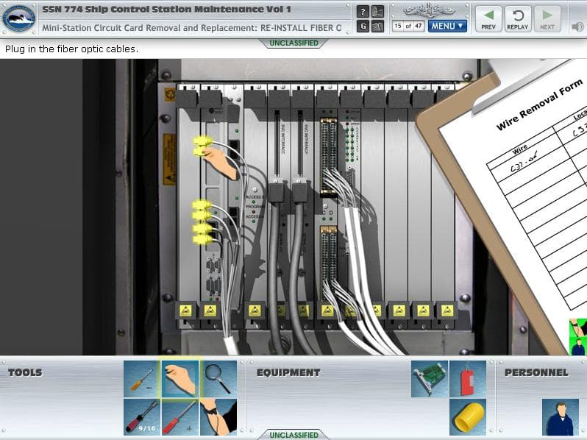Advance with the NEXT button
Viewport: 587px width, 440px height.
pos(547,18)
